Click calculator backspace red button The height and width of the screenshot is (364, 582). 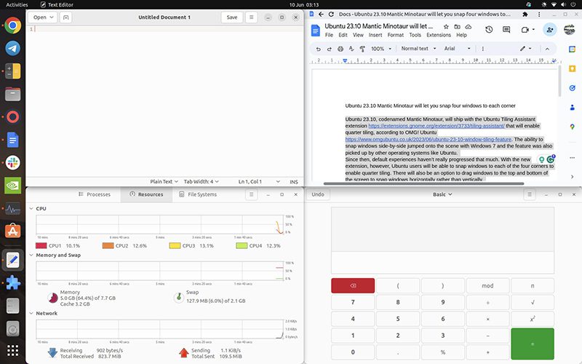tap(353, 285)
